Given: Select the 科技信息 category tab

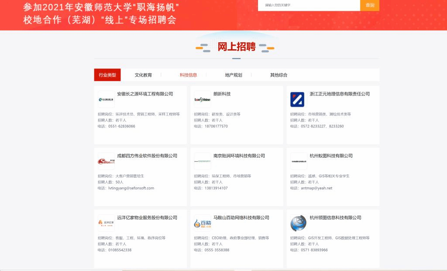Looking at the screenshot, I should 188,75.
